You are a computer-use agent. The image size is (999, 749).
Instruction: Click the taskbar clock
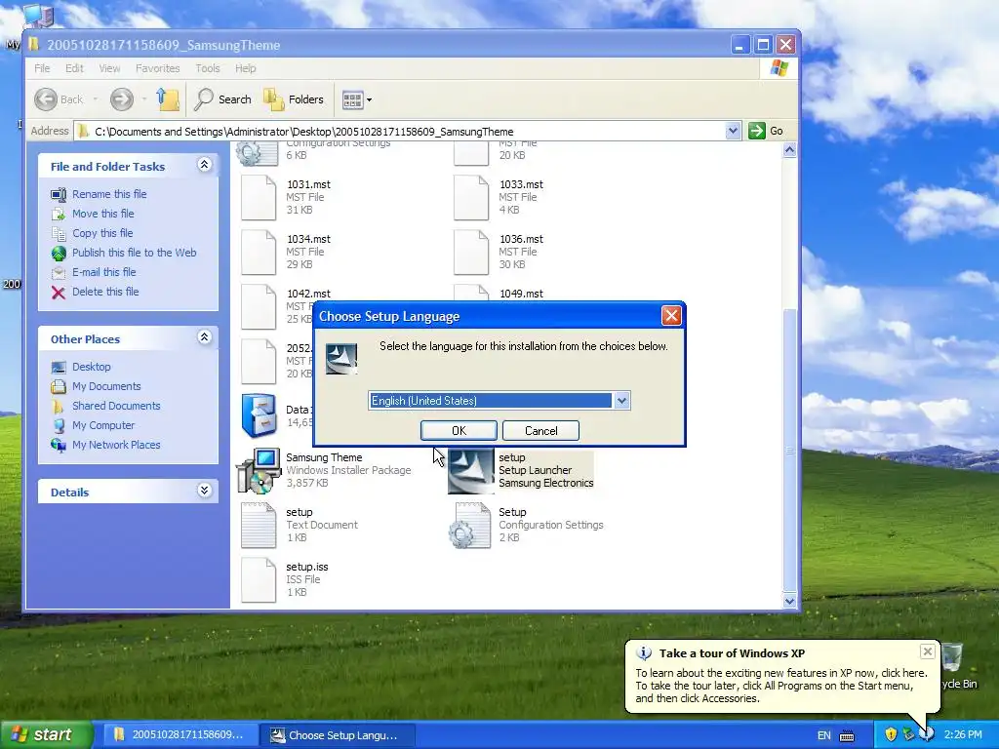click(963, 735)
